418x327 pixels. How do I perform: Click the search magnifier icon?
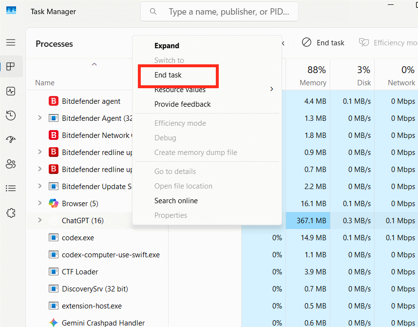pyautogui.click(x=153, y=12)
